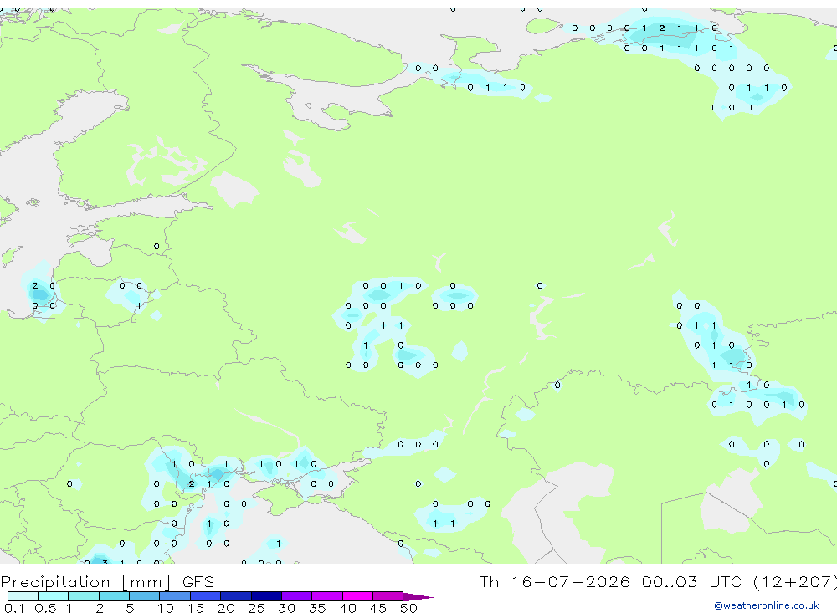The height and width of the screenshot is (613, 837).
Task: Click the '0.1' legend label
Action: (14, 608)
